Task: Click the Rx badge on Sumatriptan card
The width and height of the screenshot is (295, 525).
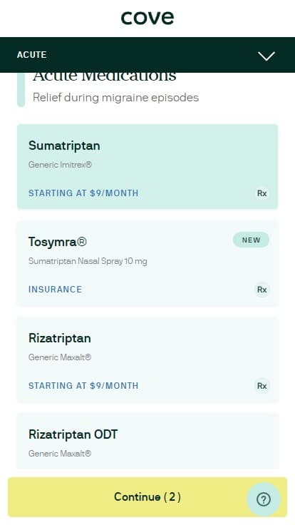Action: pos(262,193)
